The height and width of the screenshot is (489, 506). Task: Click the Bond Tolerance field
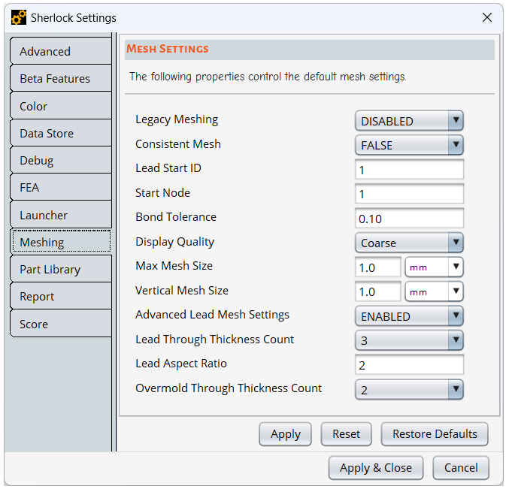[409, 219]
